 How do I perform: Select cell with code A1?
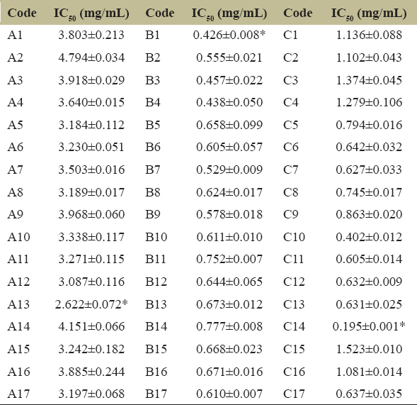15,35
